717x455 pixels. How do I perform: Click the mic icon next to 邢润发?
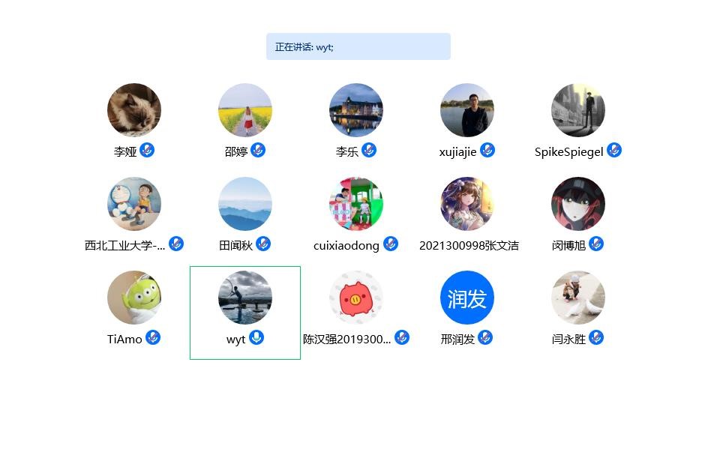pos(485,337)
